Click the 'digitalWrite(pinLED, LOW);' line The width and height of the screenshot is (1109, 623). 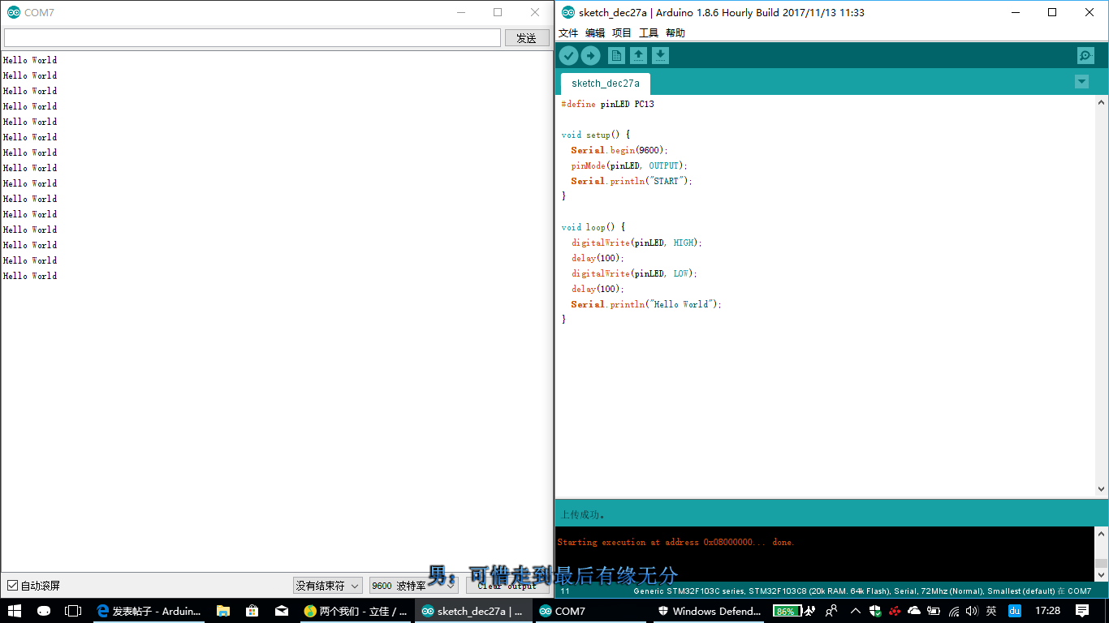point(634,273)
